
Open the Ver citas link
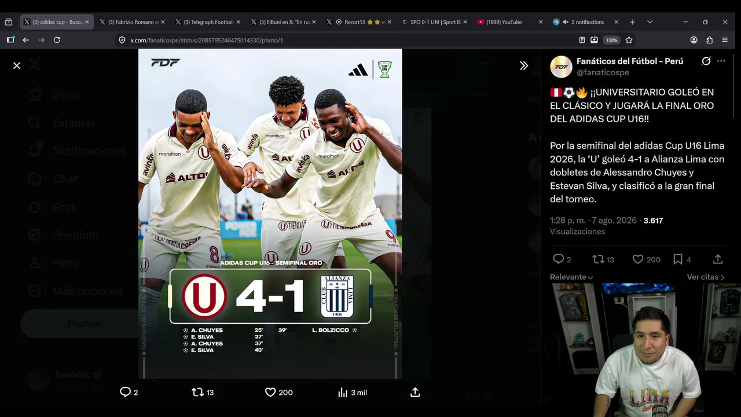[706, 277]
